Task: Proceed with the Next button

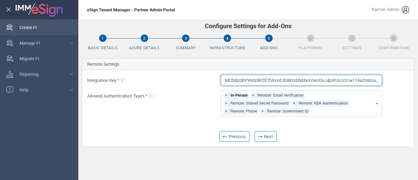Action: 266,137
